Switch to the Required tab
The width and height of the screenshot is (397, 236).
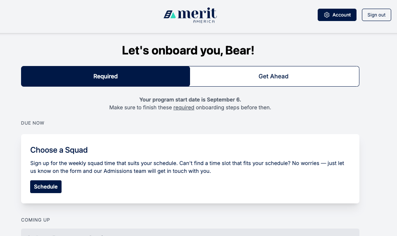click(105, 76)
